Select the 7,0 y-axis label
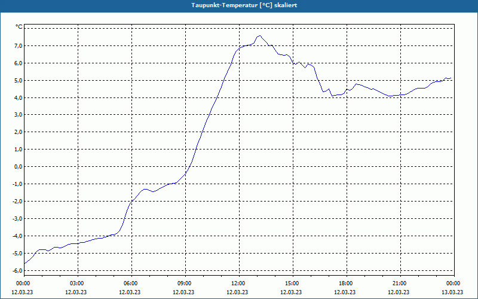Screen dimensions: 478x299 tap(18, 46)
